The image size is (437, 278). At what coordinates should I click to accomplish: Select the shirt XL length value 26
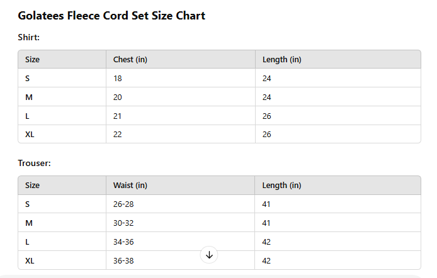(x=267, y=135)
